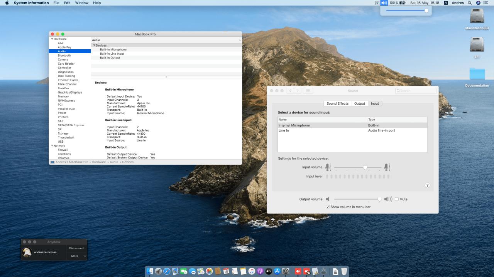Click the Siri icon in menu bar
494x277 pixels.
pos(478,3)
